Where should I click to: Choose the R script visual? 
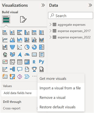(34, 62)
